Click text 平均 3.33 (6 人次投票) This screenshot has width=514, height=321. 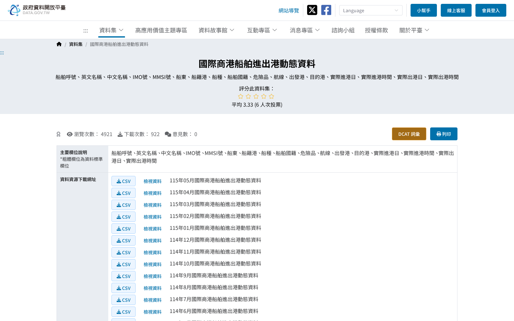tap(257, 105)
